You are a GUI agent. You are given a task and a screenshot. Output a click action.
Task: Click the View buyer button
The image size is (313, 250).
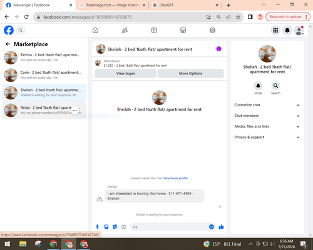point(126,73)
